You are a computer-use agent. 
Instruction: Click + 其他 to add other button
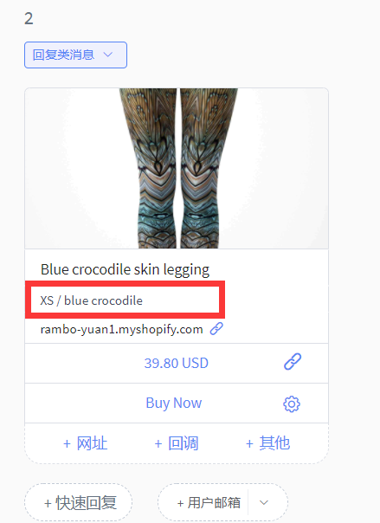click(268, 443)
